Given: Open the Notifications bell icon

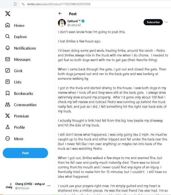Looking at the screenshot, I should click(x=8, y=48).
